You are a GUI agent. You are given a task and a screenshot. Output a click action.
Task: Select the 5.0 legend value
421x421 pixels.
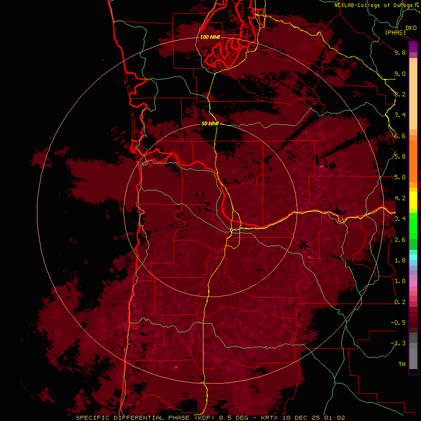(x=400, y=177)
